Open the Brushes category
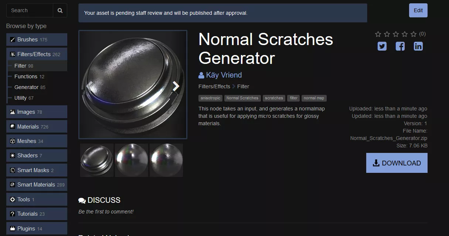Screen dimensions: 449x236 coord(37,40)
